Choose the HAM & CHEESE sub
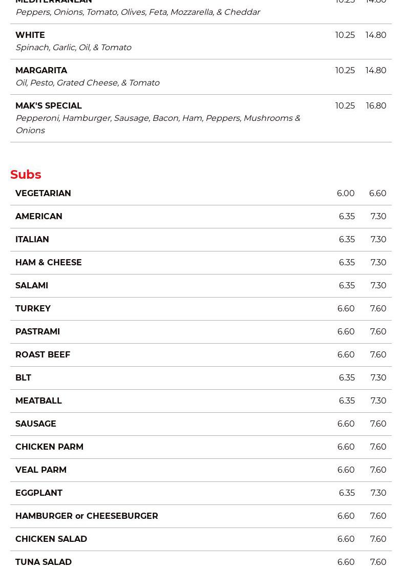The width and height of the screenshot is (402, 569). (49, 262)
